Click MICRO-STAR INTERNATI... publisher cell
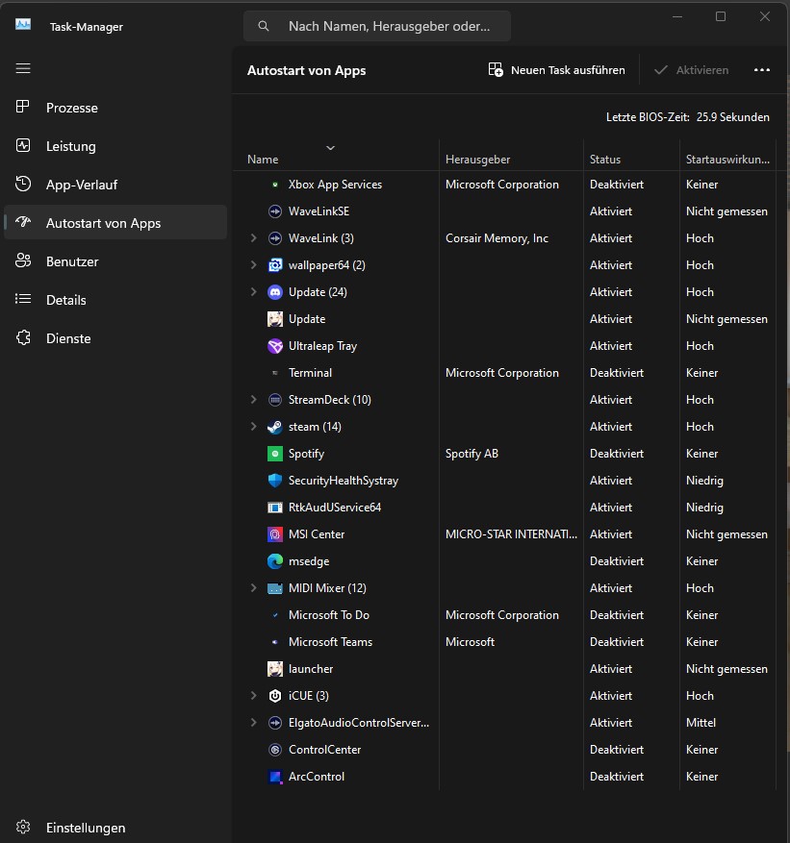 [511, 534]
